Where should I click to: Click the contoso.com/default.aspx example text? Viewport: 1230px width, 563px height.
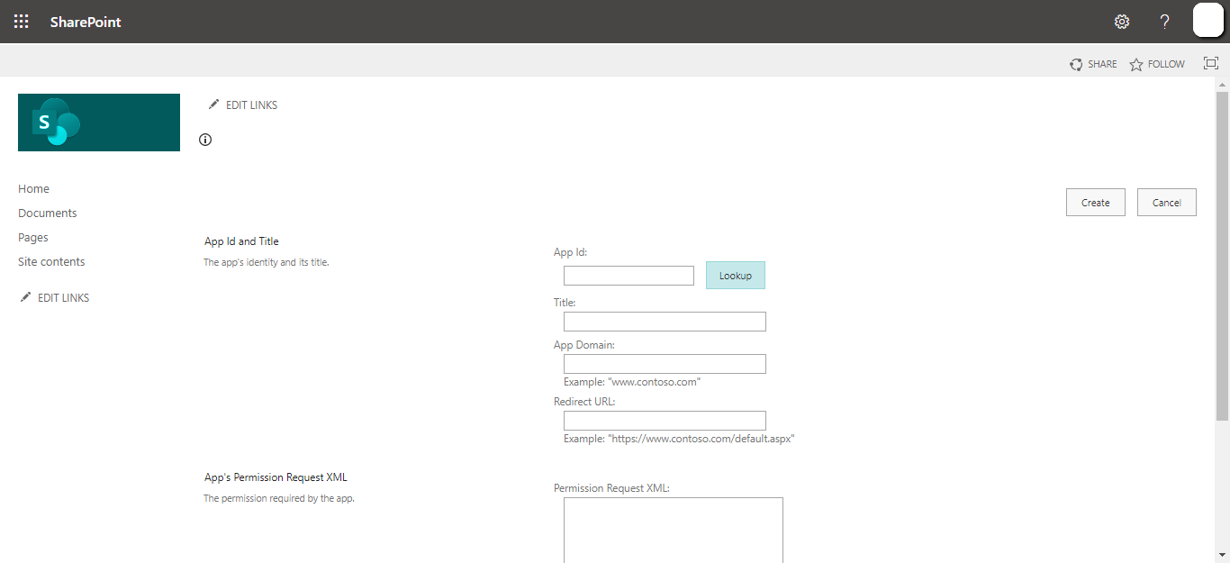tap(679, 439)
